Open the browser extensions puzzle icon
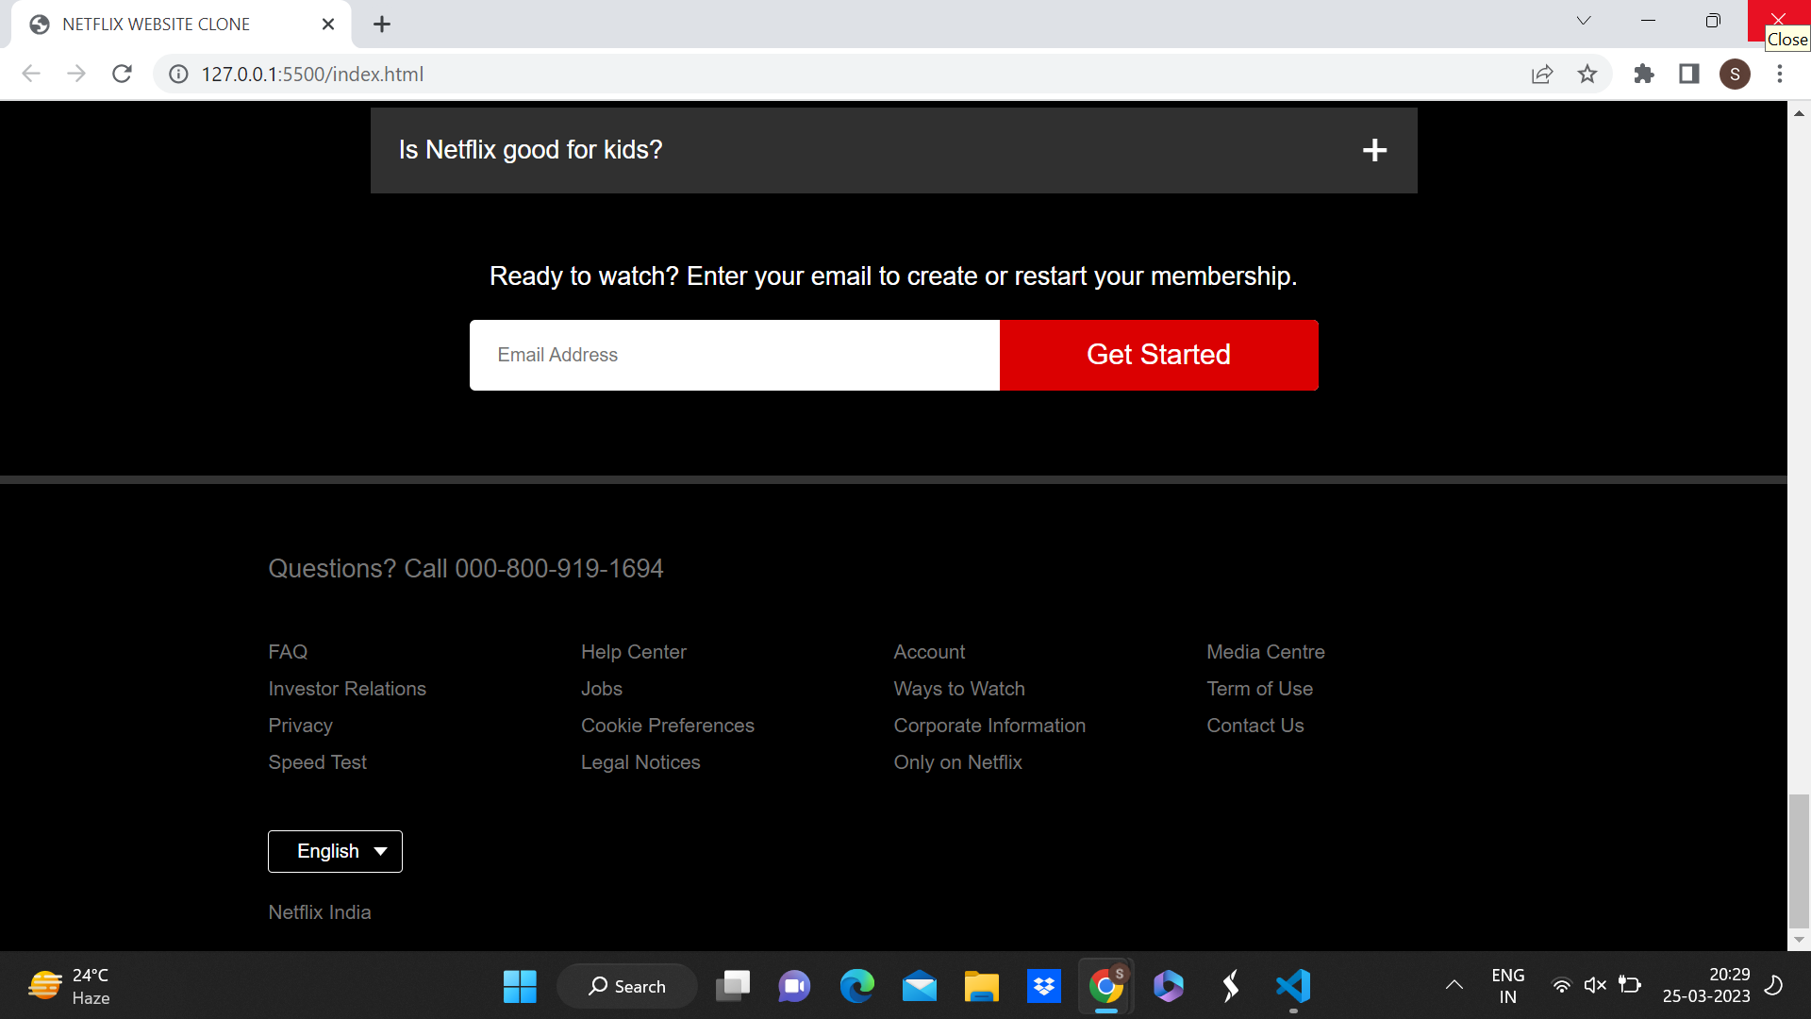Image resolution: width=1811 pixels, height=1019 pixels. tap(1643, 74)
